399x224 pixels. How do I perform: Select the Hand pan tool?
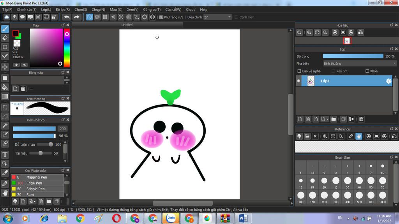pyautogui.click(x=5, y=192)
